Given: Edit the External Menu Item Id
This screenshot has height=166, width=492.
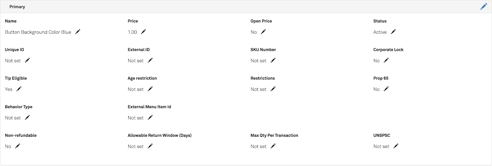Looking at the screenshot, I should pos(150,117).
